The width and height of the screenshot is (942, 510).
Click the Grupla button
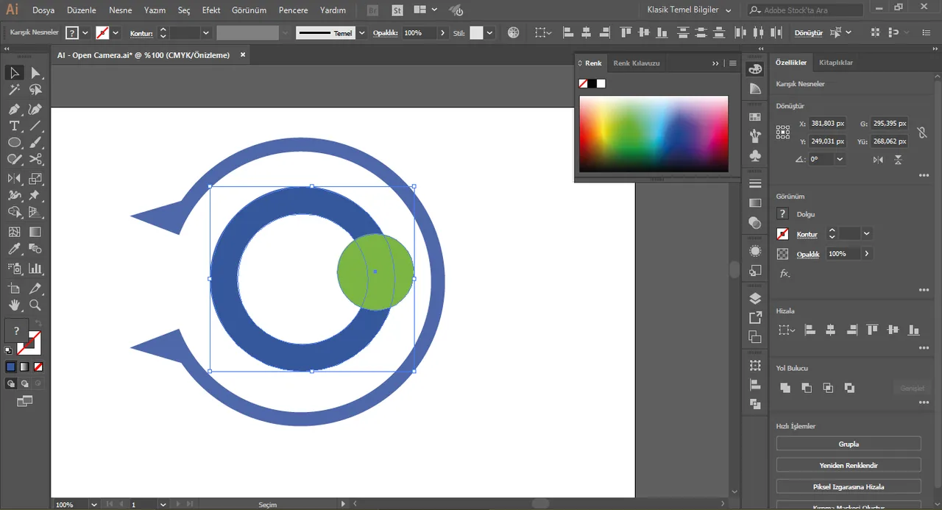[849, 444]
